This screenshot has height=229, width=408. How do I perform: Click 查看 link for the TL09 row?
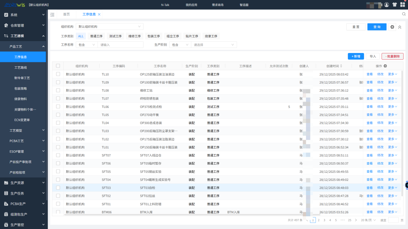(369, 82)
